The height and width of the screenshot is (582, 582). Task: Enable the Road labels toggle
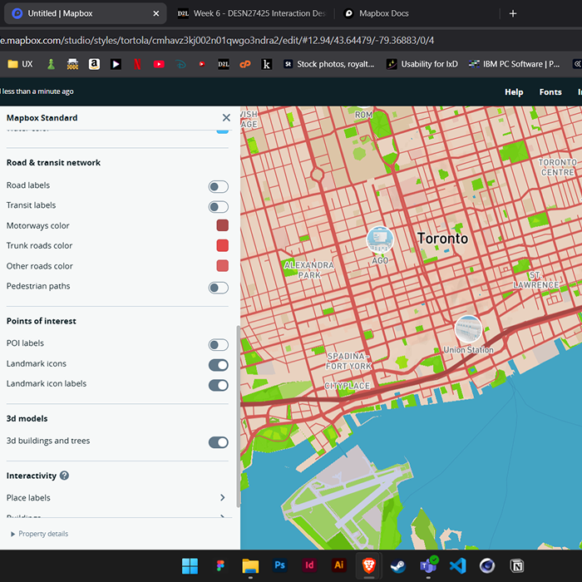218,186
